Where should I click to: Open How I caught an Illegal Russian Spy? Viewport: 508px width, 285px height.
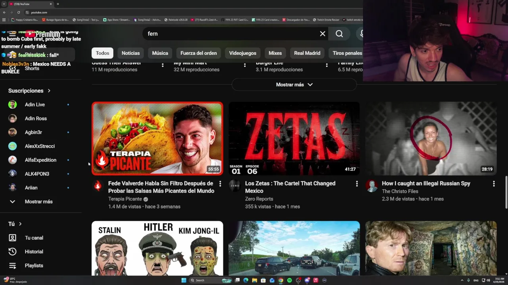(x=426, y=184)
